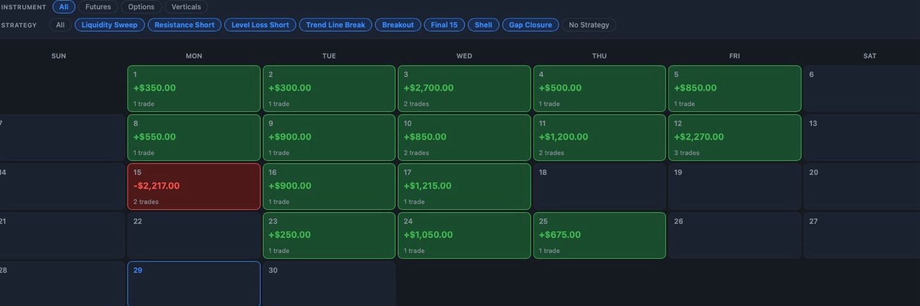Toggle Shell strategy filter

[483, 25]
